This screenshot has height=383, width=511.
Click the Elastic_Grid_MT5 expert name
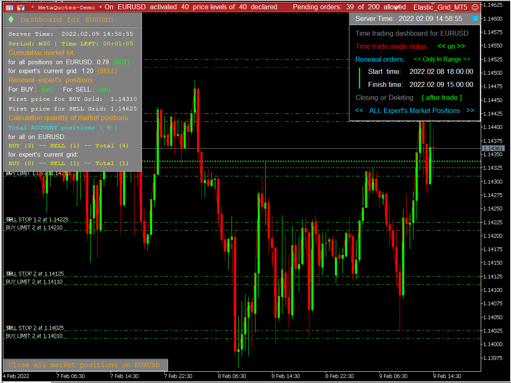[x=440, y=7]
